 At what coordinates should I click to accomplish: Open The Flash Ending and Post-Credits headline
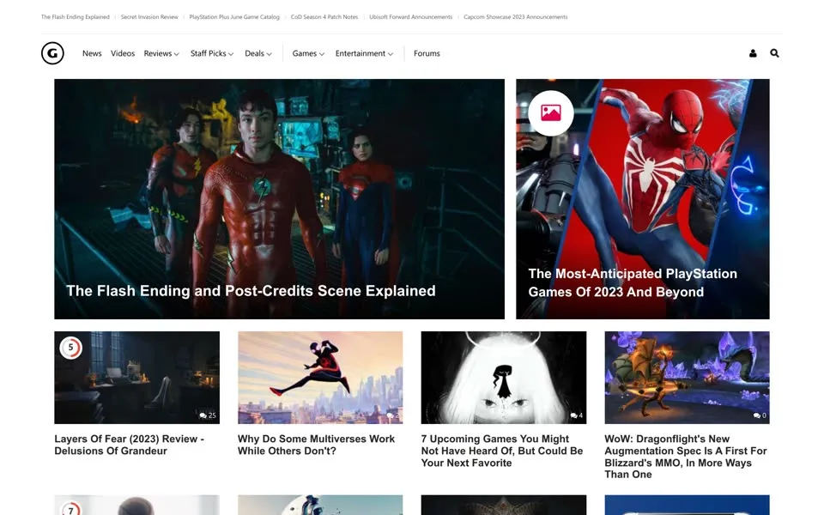click(251, 291)
